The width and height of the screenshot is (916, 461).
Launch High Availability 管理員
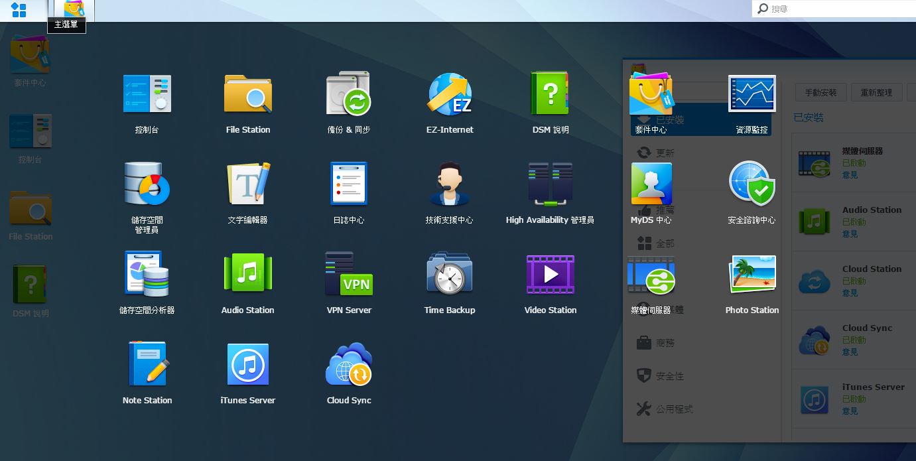(551, 193)
